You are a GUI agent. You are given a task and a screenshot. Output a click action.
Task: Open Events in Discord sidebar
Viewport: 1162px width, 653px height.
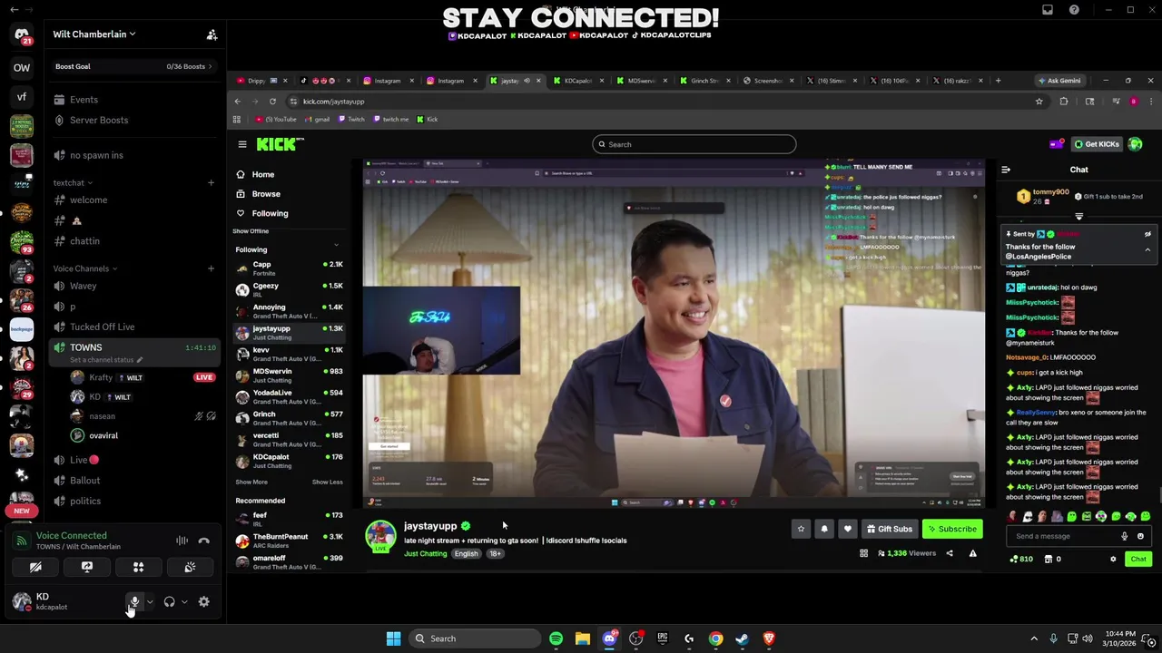coord(84,100)
